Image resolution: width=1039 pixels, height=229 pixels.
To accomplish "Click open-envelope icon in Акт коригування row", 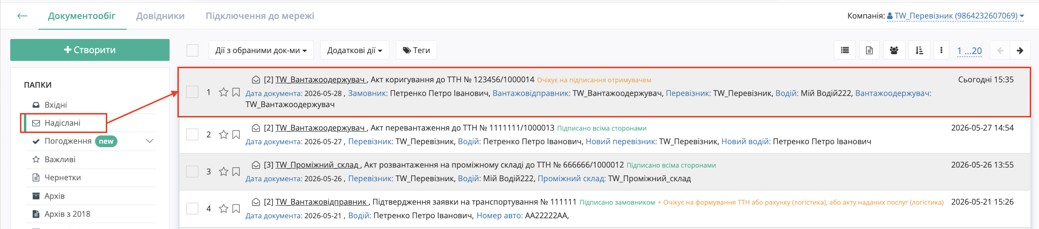I will point(256,79).
